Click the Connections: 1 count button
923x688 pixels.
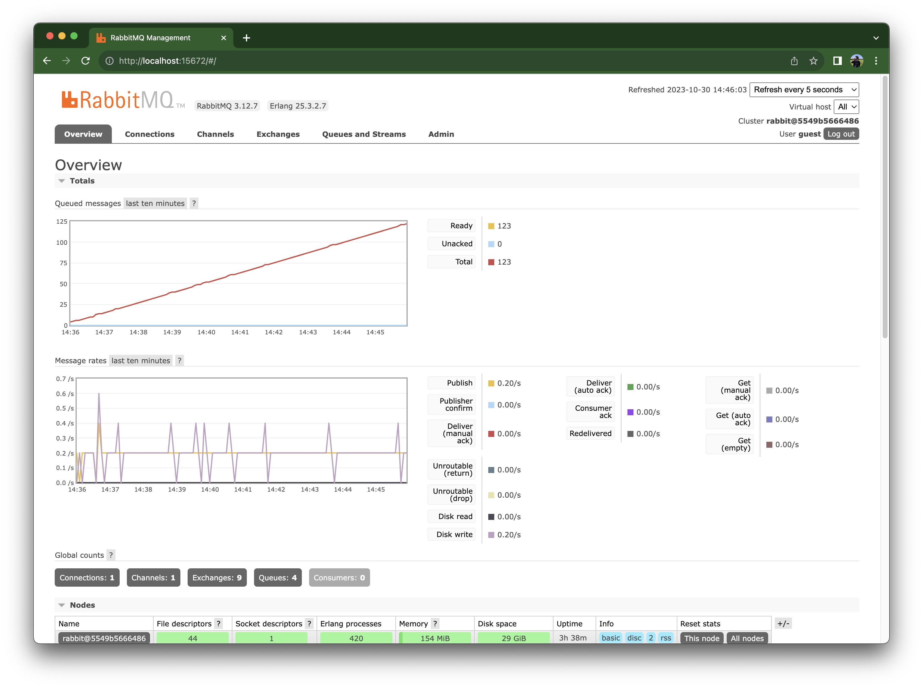pos(87,578)
